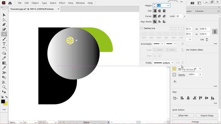Select the Gradient tool

4,63
